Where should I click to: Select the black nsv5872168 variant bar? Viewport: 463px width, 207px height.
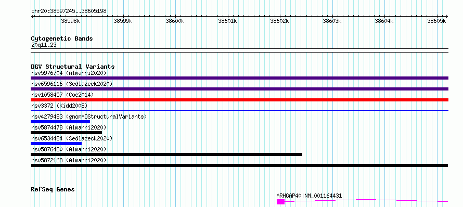[239, 165]
